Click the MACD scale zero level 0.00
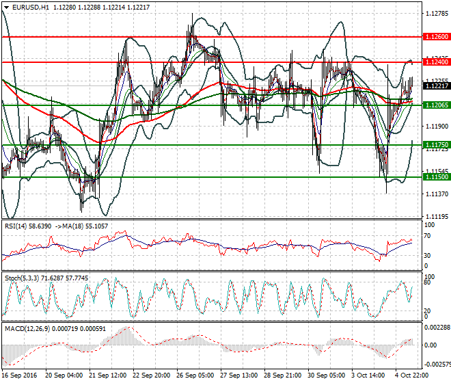The width and height of the screenshot is (451, 383). [x=430, y=345]
